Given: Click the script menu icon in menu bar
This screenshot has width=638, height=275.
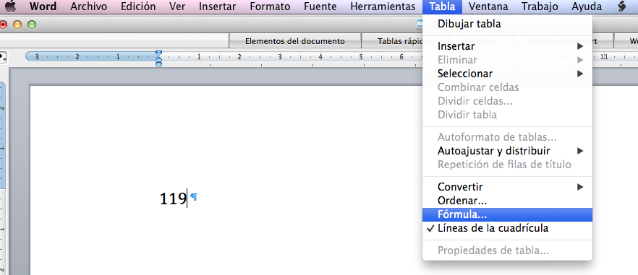Looking at the screenshot, I should point(622,6).
